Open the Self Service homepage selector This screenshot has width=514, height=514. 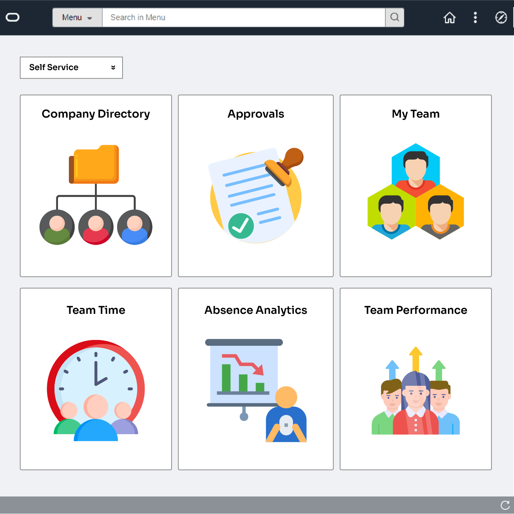coord(71,67)
